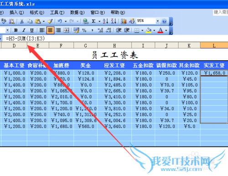The height and width of the screenshot is (176, 228).
Task: Decrease the cell indent
Action: (119, 31)
